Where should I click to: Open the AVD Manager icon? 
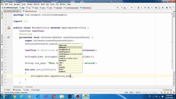point(159,8)
